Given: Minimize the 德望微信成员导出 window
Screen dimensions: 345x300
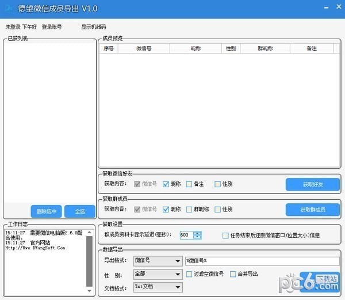Looking at the screenshot, I should point(326,8).
